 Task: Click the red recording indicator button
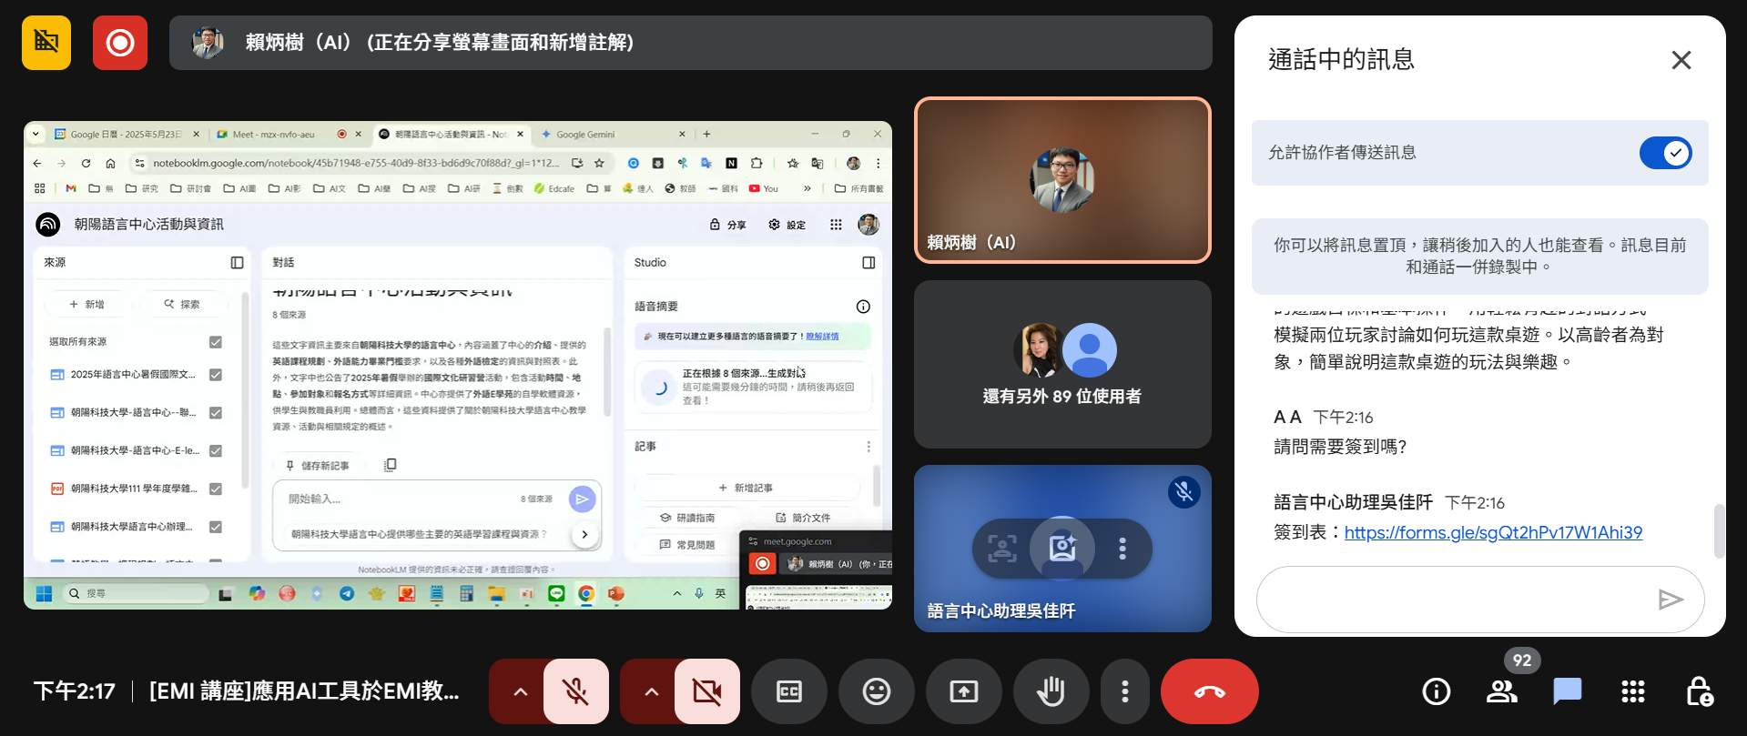pos(119,43)
